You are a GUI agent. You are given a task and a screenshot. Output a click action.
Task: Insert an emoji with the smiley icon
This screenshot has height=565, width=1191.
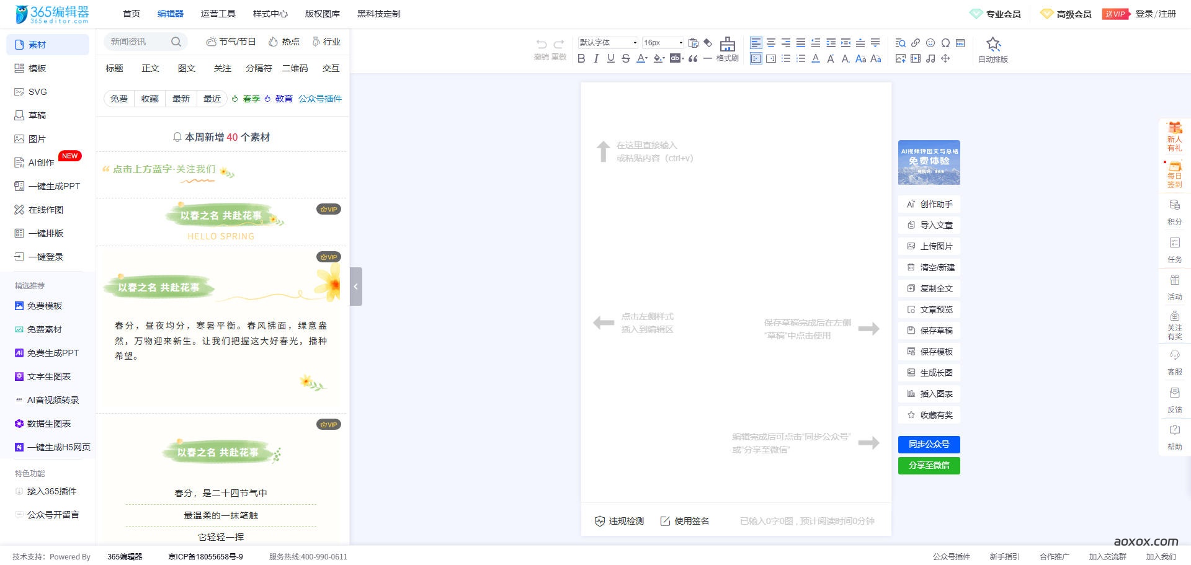point(930,43)
